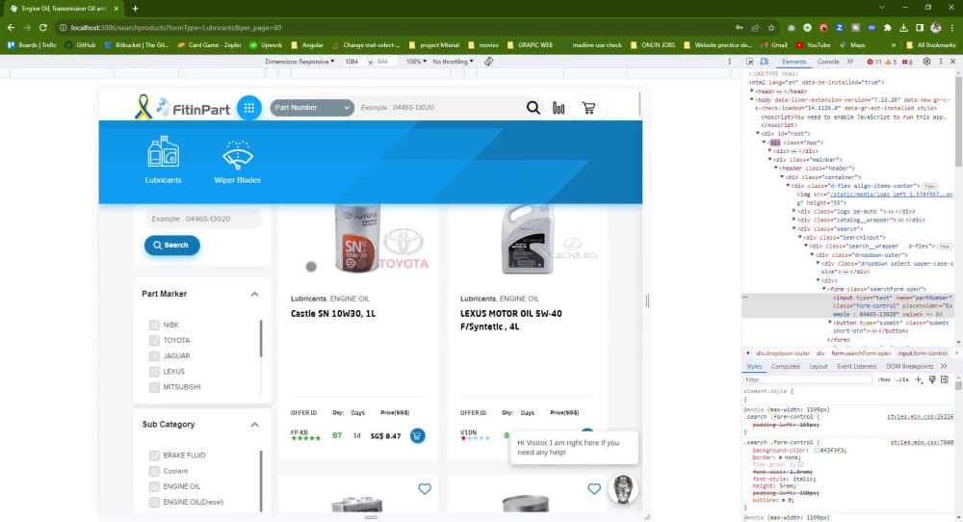Select the Wiper Blades category icon
Viewport: 963px width, 522px height.
pos(237,162)
